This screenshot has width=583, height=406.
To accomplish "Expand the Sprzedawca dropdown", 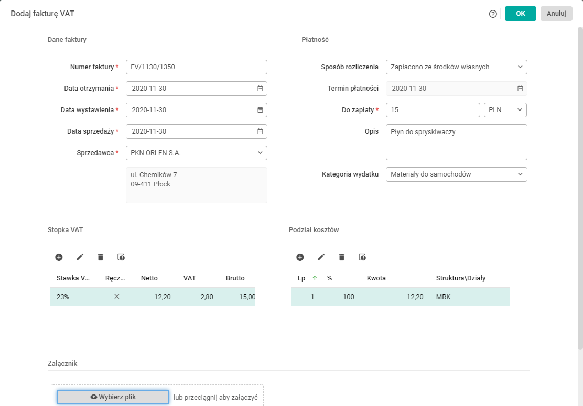I will 260,152.
